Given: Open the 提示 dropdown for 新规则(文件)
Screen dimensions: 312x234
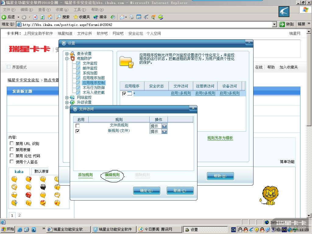Looking at the screenshot, I should point(164,132).
